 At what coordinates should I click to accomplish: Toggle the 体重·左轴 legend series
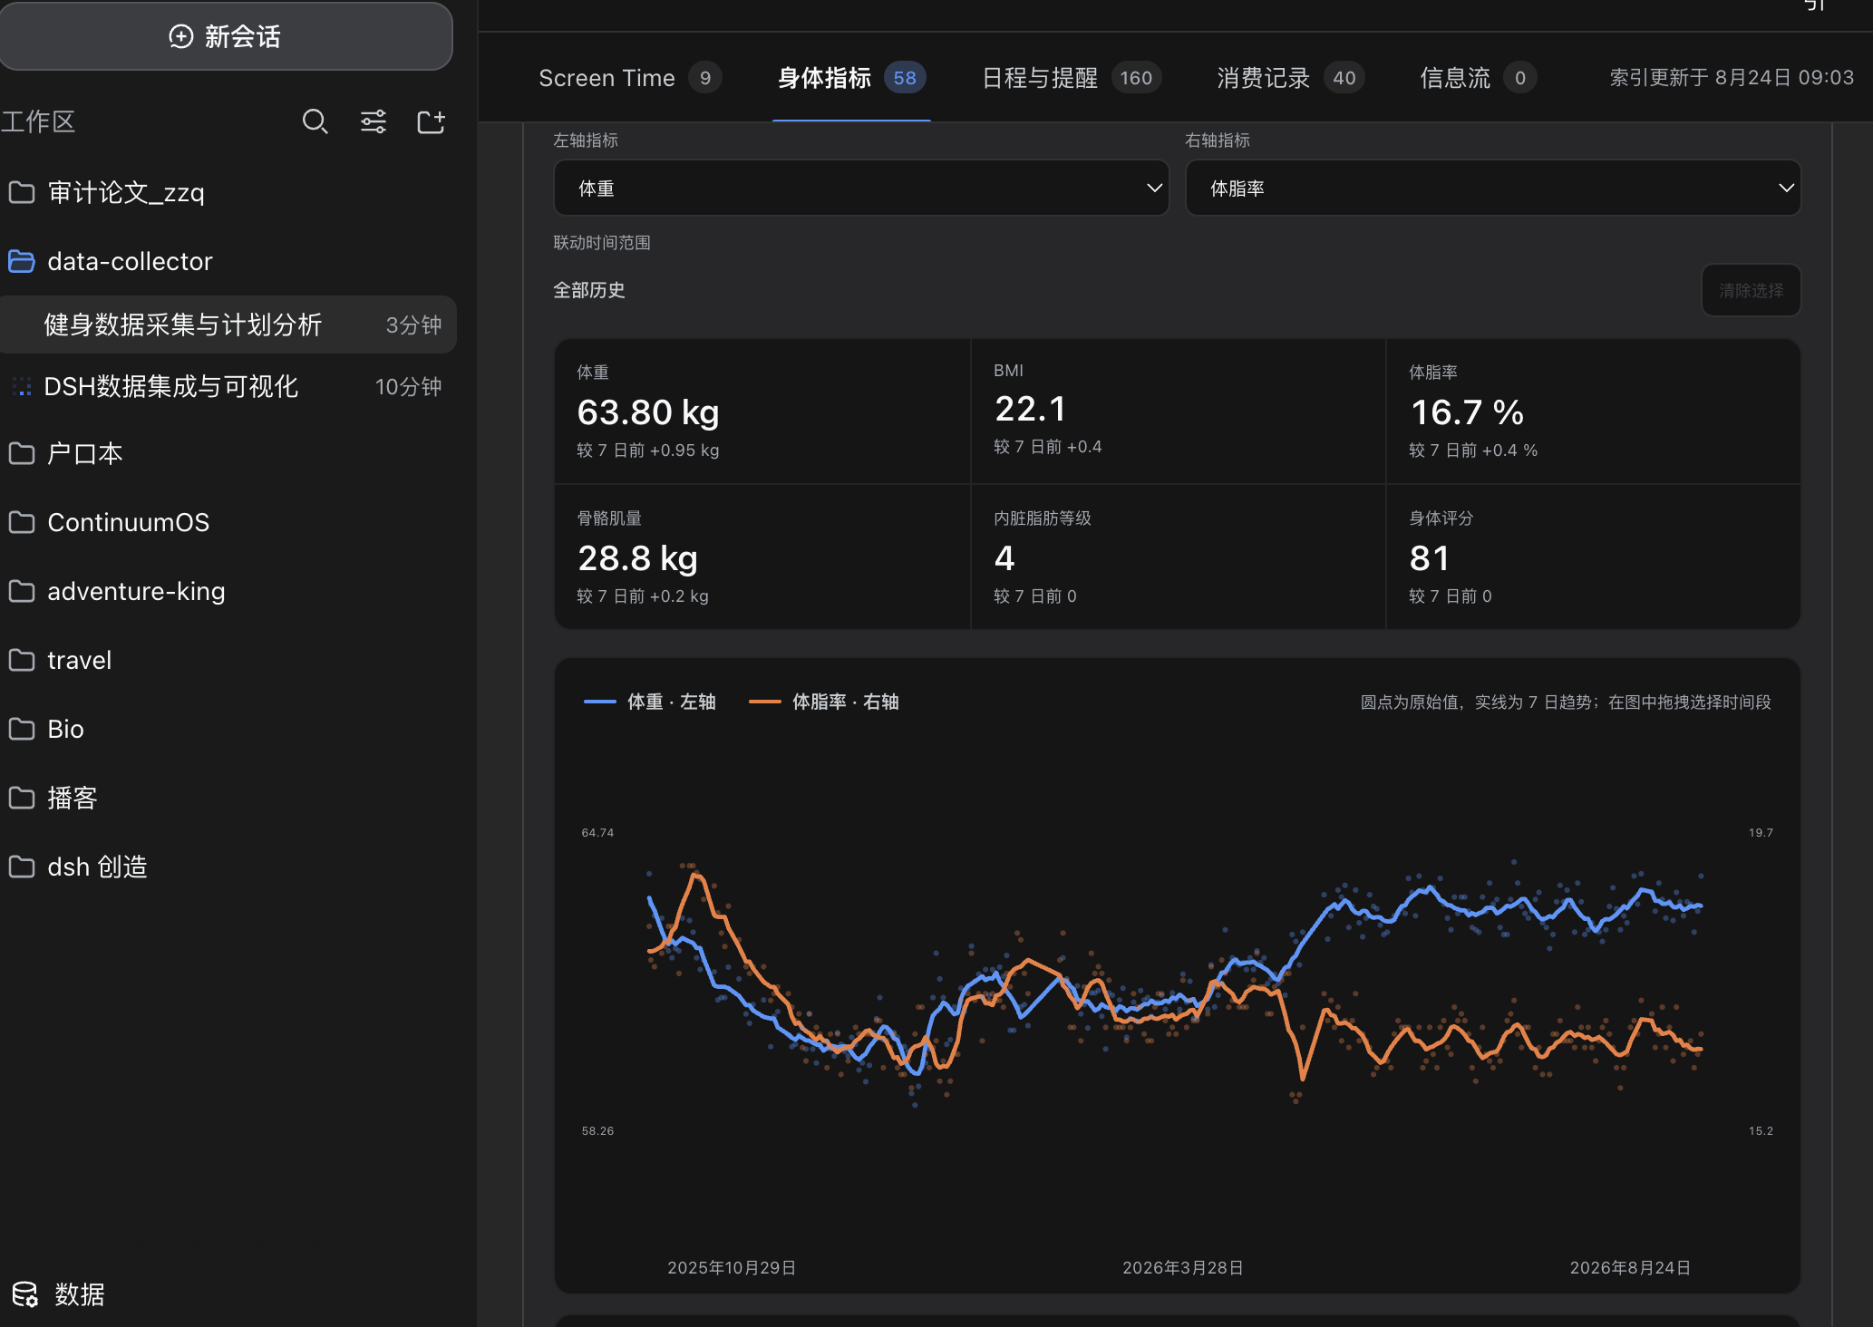[x=650, y=702]
